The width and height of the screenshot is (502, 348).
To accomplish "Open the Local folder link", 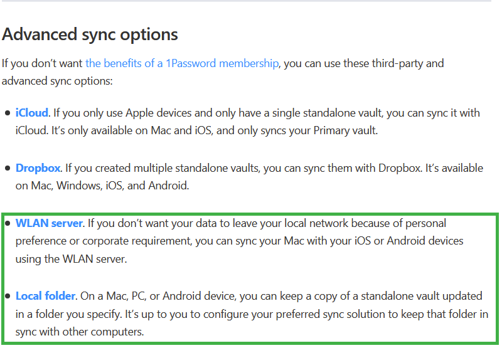I will click(x=46, y=296).
